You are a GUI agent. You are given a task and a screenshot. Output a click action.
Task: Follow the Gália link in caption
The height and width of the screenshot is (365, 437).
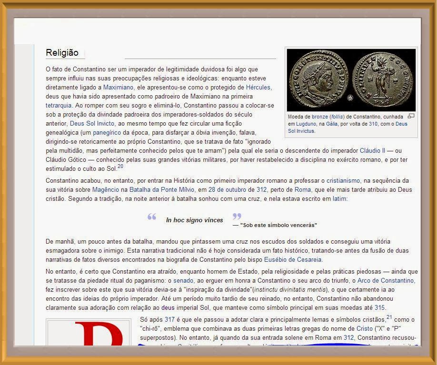pos(332,124)
